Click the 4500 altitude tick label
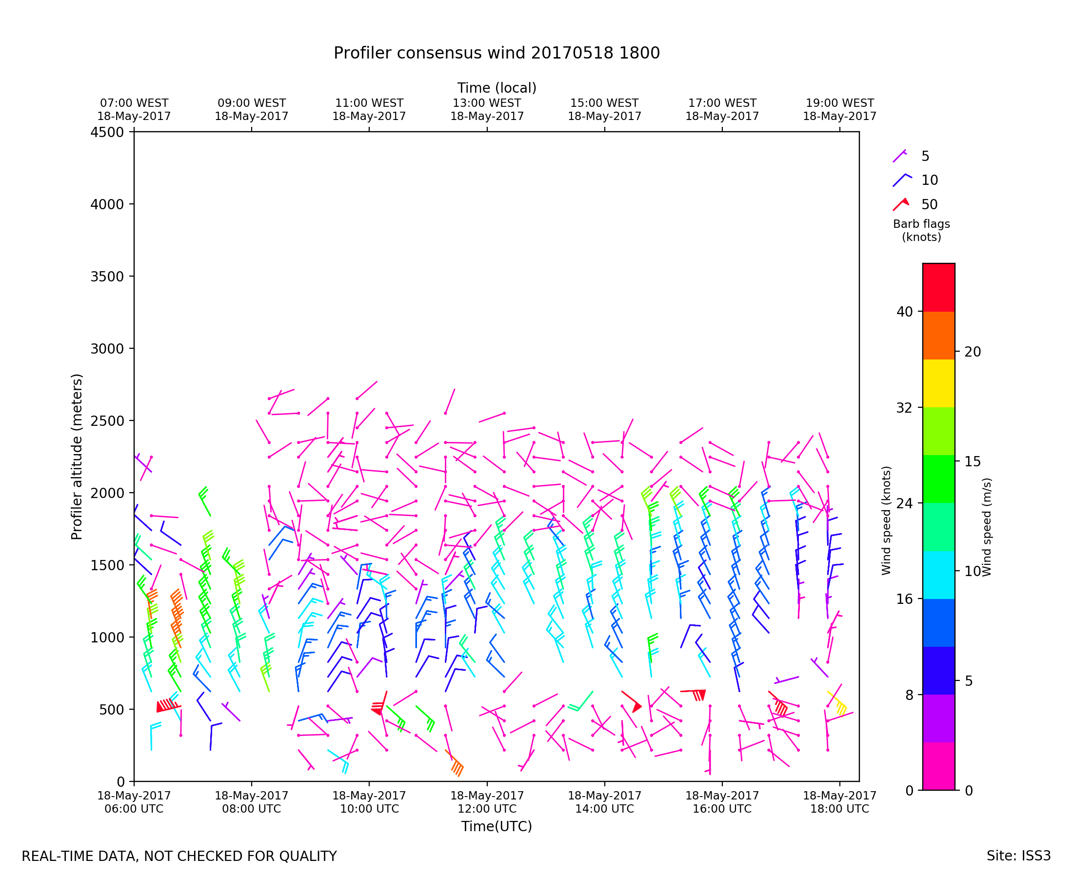This screenshot has width=1073, height=878. tap(107, 133)
